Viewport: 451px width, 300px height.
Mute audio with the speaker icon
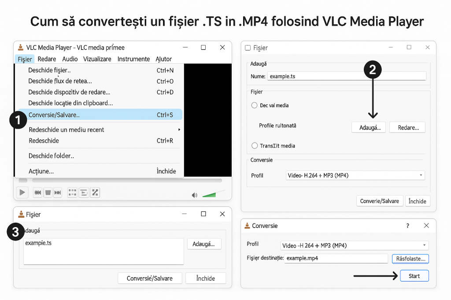click(194, 195)
